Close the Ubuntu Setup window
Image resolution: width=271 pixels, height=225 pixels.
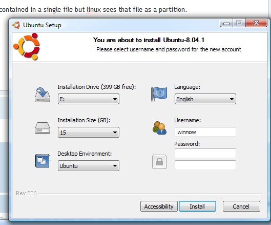coord(256,23)
